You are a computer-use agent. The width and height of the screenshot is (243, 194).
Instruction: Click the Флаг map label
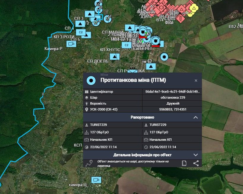tap(169, 23)
